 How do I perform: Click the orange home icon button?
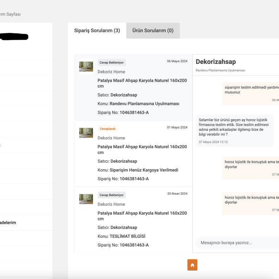(192, 265)
